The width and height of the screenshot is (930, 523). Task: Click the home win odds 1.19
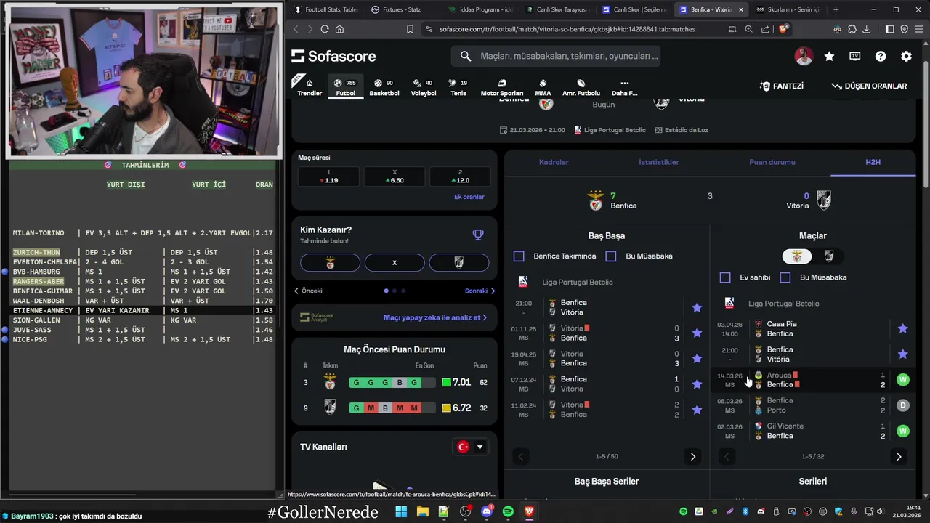tap(328, 177)
